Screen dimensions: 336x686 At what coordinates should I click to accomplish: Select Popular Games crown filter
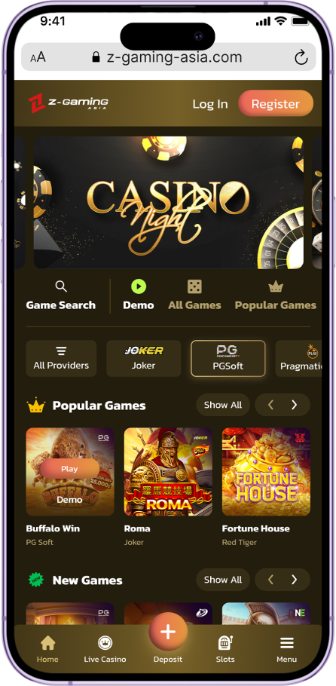point(275,287)
